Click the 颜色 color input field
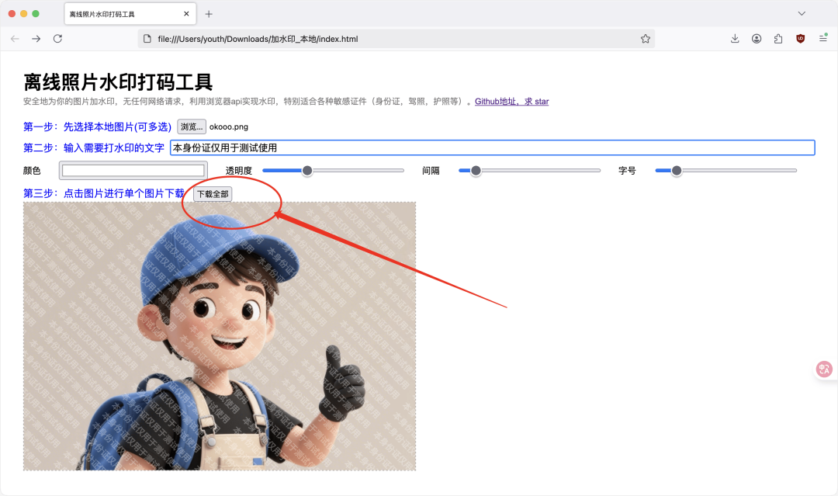This screenshot has height=496, width=838. pos(132,170)
